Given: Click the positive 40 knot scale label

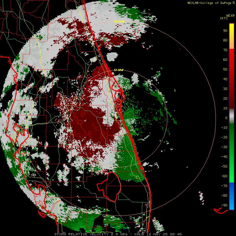Looking at the screenshot, I should click(225, 79).
